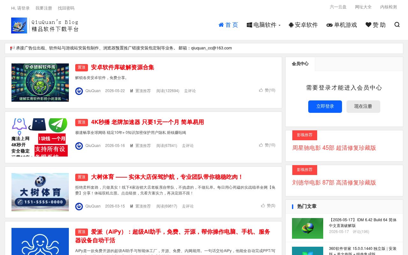Click QiuQuan author name on 安卓软件库 post
This screenshot has width=408, height=255.
tap(93, 91)
